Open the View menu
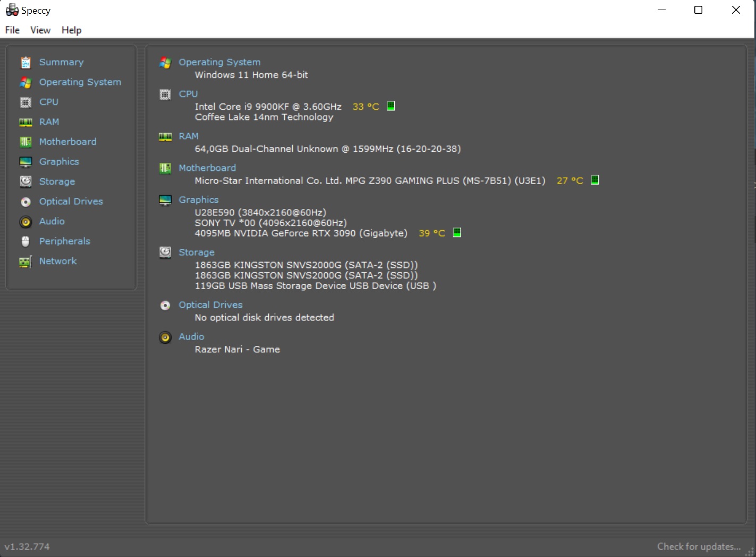 40,30
